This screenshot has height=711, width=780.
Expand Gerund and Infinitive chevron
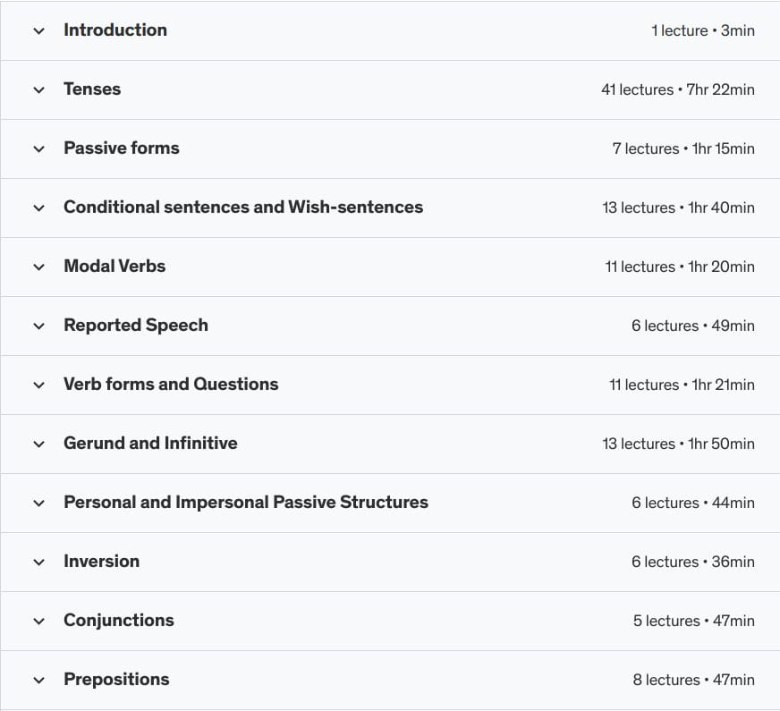click(x=38, y=444)
